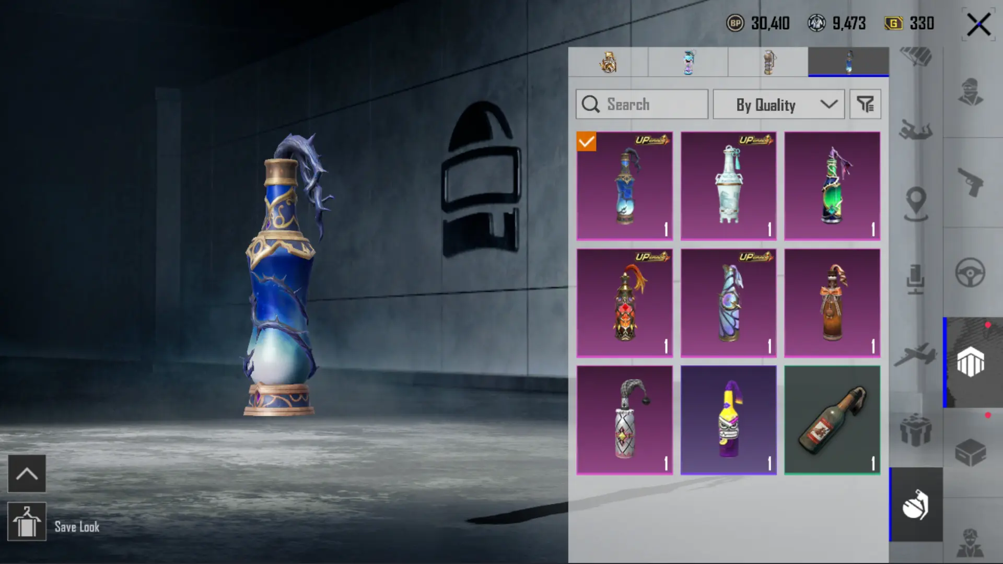1003x564 pixels.
Task: Select the yellow purple masked bottle skin
Action: click(728, 420)
